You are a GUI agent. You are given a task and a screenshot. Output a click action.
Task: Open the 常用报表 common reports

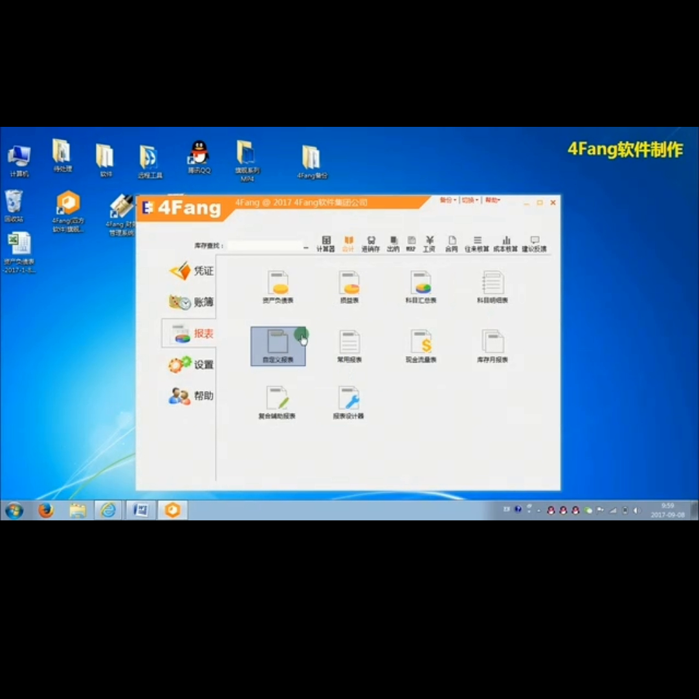(349, 346)
